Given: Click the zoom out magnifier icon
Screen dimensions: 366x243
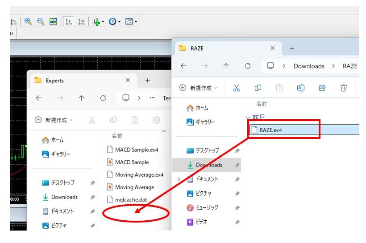Looking at the screenshot, I should 41,21.
